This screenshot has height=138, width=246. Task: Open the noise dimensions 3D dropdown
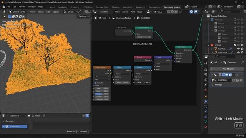tap(102, 77)
